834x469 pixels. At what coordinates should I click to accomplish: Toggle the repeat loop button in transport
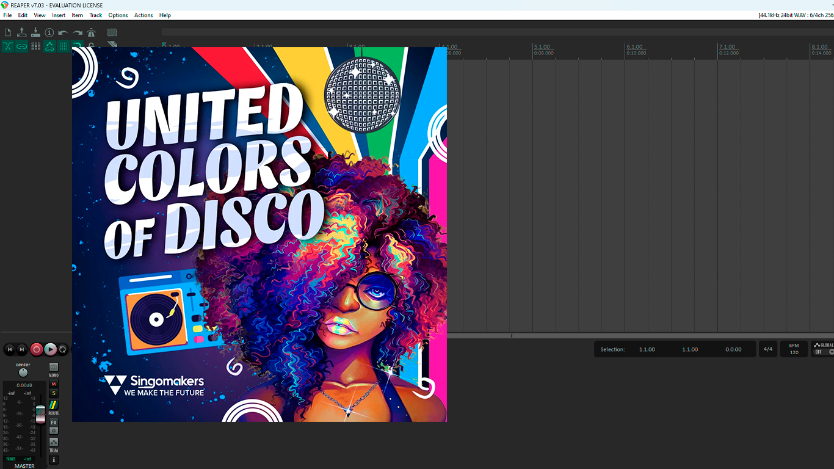63,349
